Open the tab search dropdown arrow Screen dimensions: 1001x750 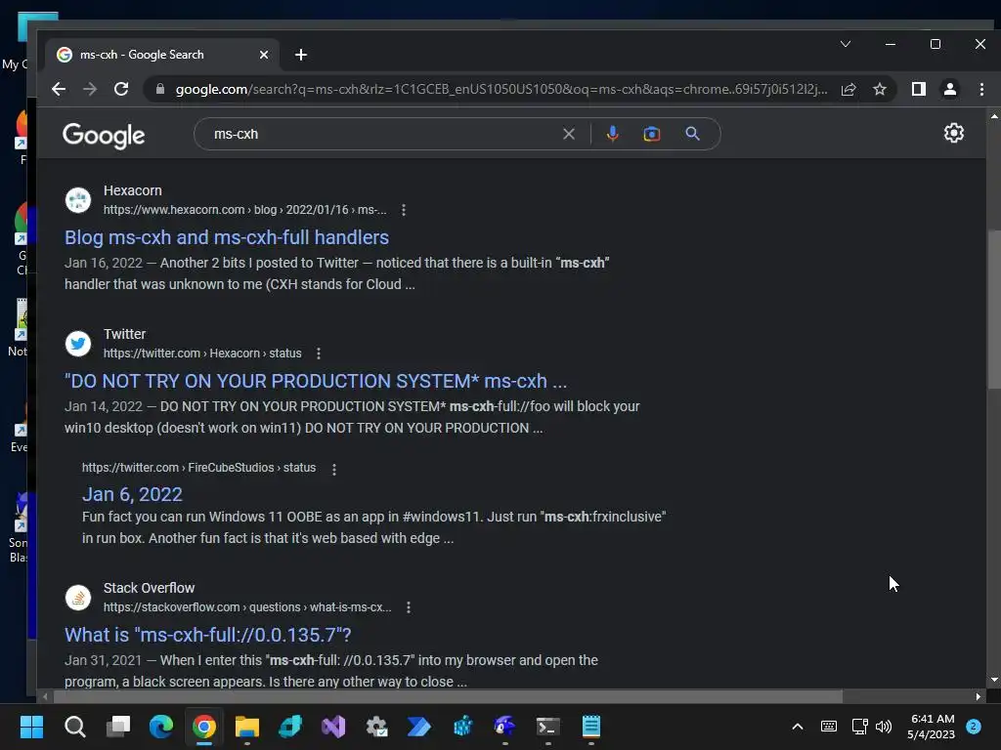pyautogui.click(x=846, y=44)
